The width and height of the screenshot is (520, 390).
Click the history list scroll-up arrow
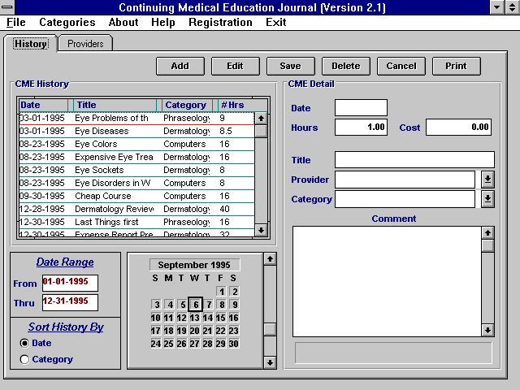click(261, 119)
